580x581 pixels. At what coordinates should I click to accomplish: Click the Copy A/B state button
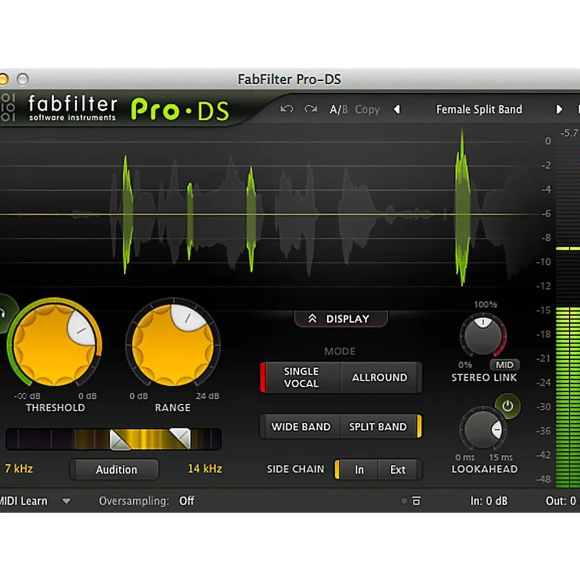[367, 110]
